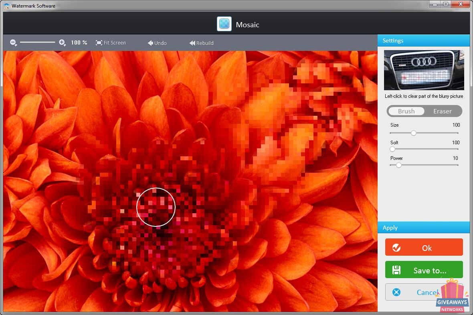This screenshot has width=473, height=315.
Task: Click the Soft slider handle
Action: coord(392,149)
